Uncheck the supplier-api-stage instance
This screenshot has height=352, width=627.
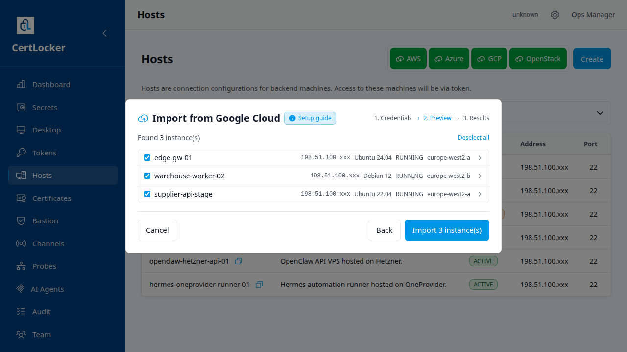pos(147,194)
